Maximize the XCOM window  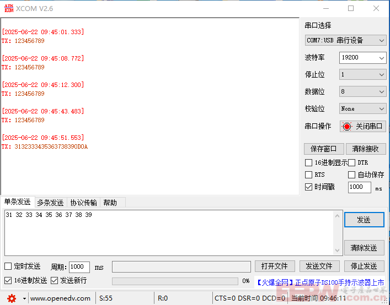tap(351, 8)
